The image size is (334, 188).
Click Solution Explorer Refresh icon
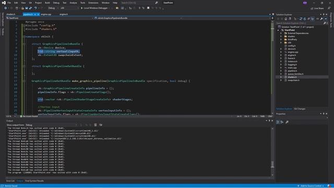pos(305,19)
